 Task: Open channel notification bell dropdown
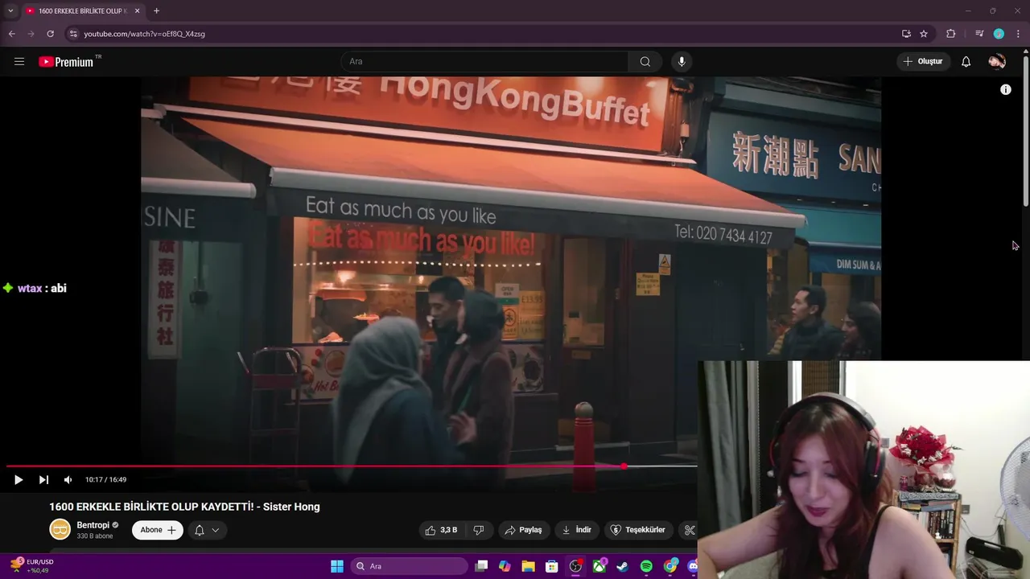(207, 530)
